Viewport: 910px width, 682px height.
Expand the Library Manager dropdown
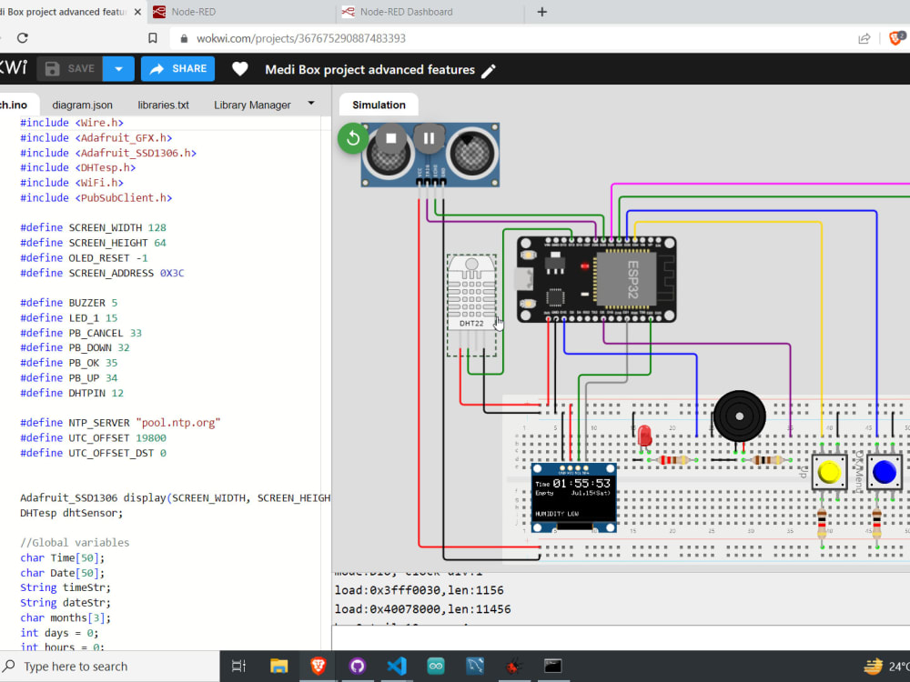point(309,104)
